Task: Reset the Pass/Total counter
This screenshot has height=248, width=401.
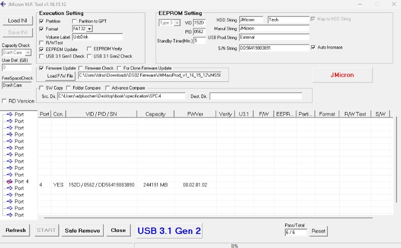Action: coord(319,231)
